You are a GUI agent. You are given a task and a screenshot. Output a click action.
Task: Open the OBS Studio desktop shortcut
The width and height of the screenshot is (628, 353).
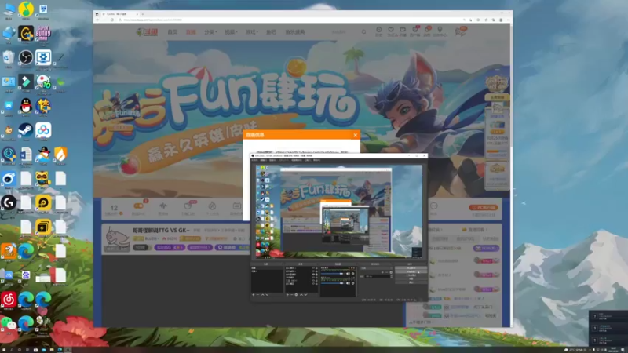[x=26, y=57]
